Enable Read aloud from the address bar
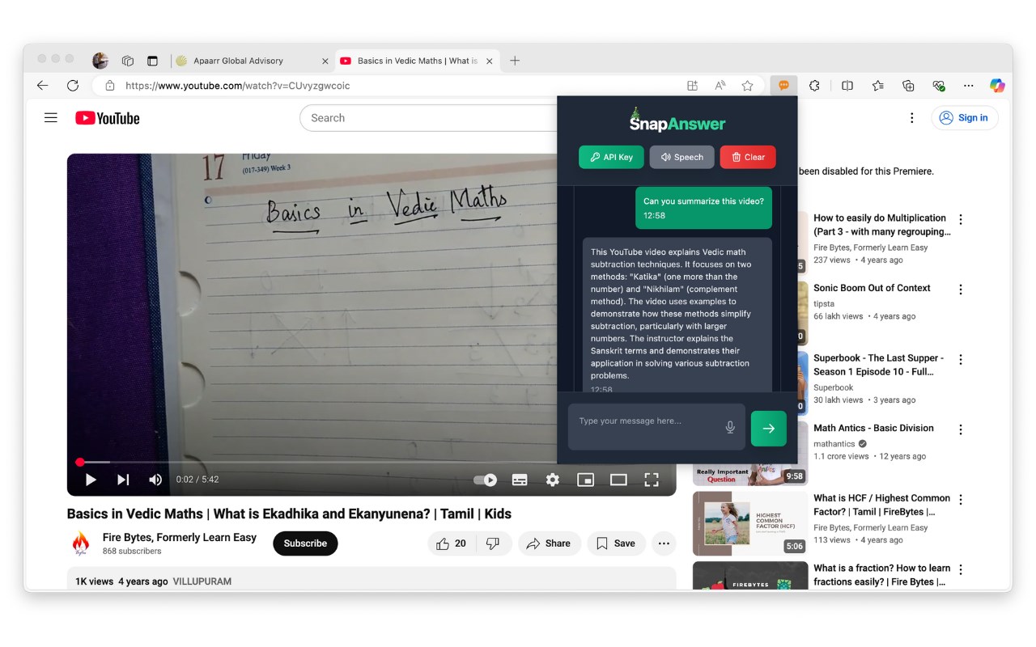The height and width of the screenshot is (647, 1036). (720, 85)
